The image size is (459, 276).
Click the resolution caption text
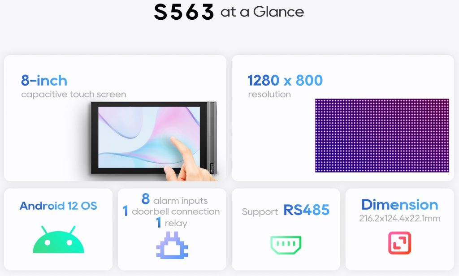click(269, 95)
